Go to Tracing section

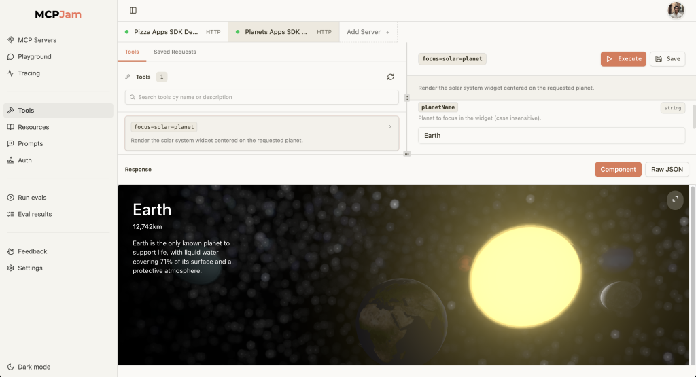[29, 73]
